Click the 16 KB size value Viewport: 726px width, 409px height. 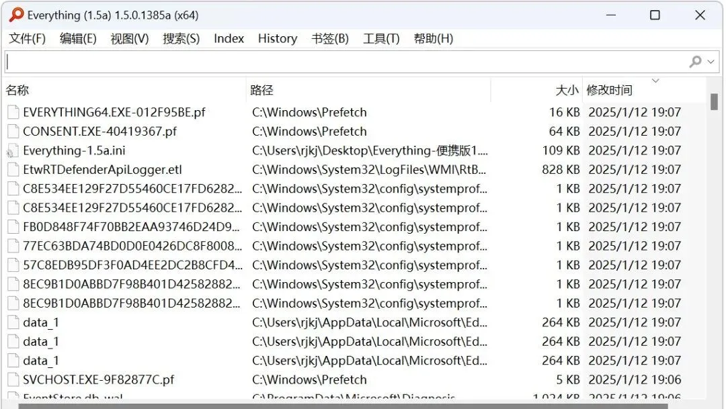[x=565, y=112]
